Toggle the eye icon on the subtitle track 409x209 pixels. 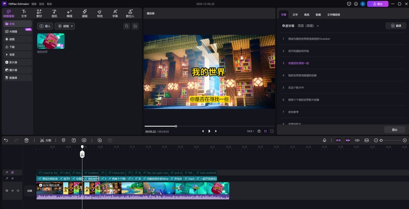pos(12,178)
